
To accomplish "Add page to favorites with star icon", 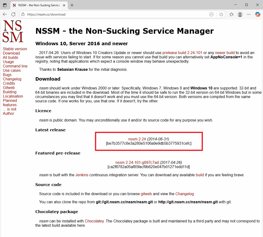I will [221, 14].
